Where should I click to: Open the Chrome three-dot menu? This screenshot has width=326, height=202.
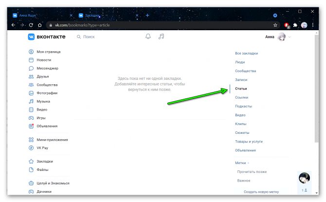click(313, 25)
